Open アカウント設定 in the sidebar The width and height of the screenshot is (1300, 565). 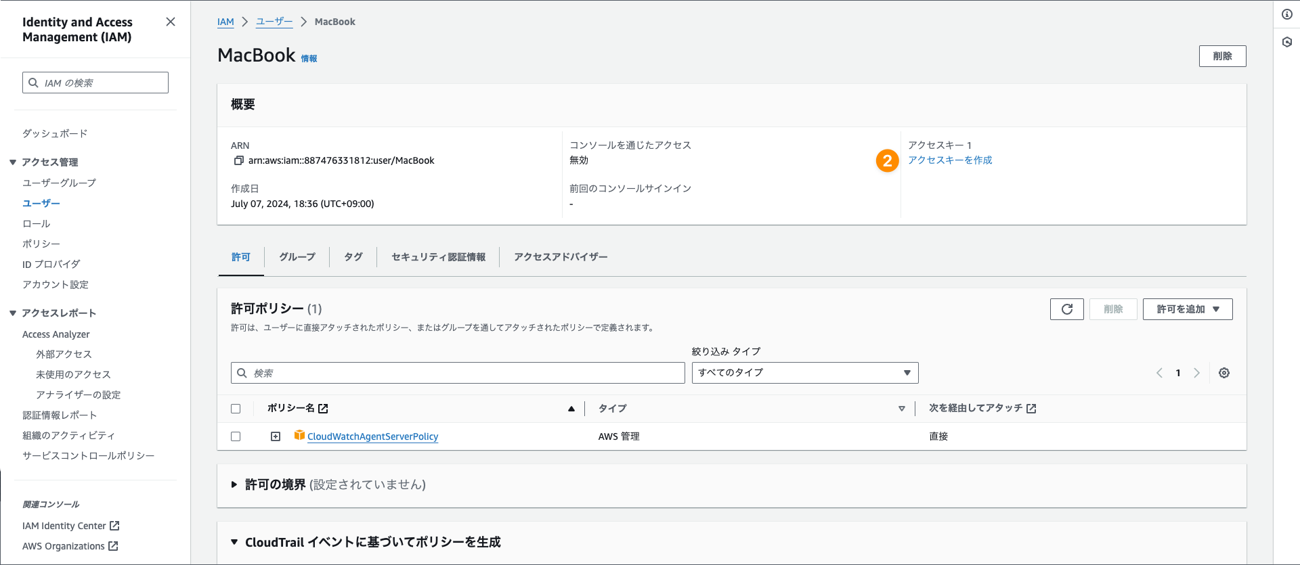(x=56, y=285)
